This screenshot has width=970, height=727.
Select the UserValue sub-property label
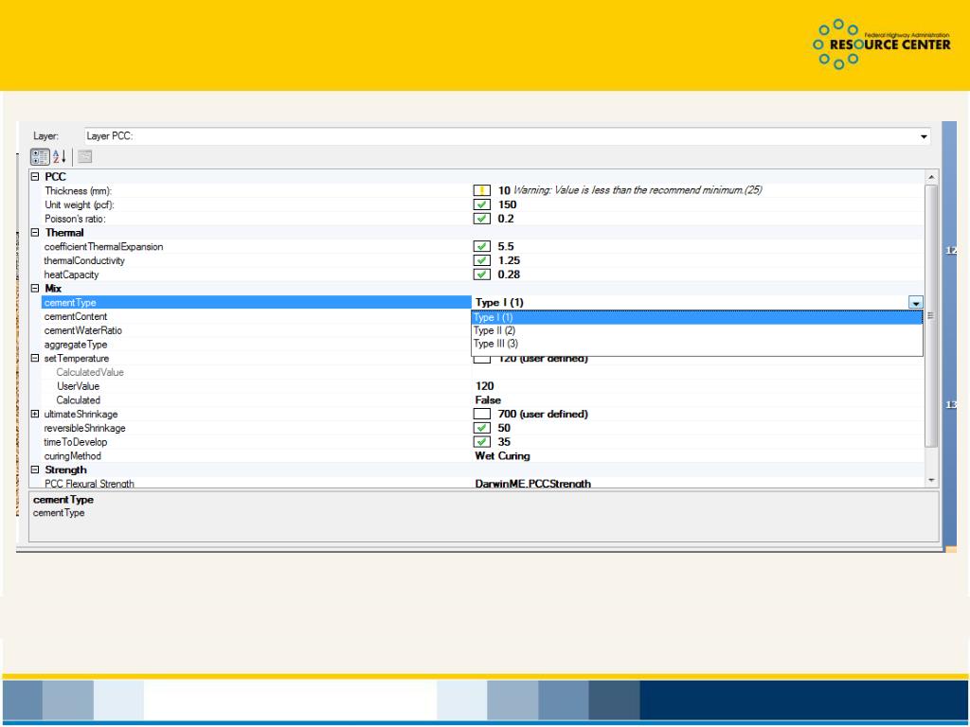tap(78, 386)
